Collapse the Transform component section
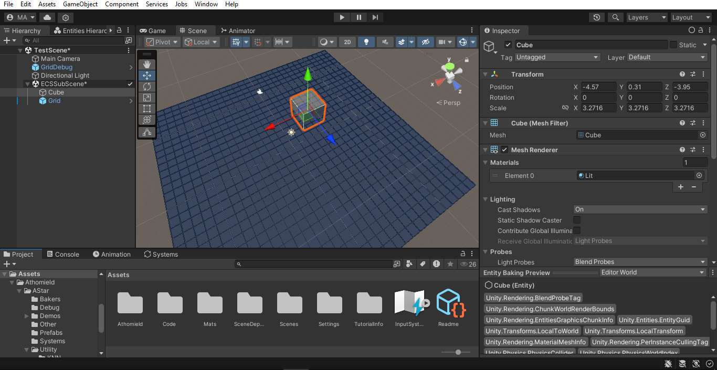This screenshot has width=717, height=370. pyautogui.click(x=486, y=75)
